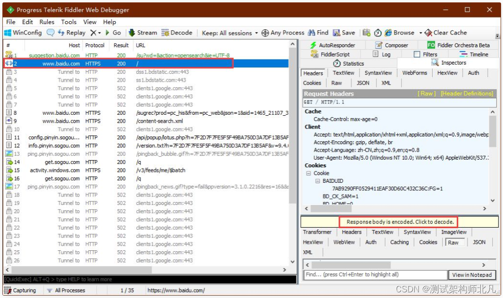Replay the selected session

click(71, 33)
